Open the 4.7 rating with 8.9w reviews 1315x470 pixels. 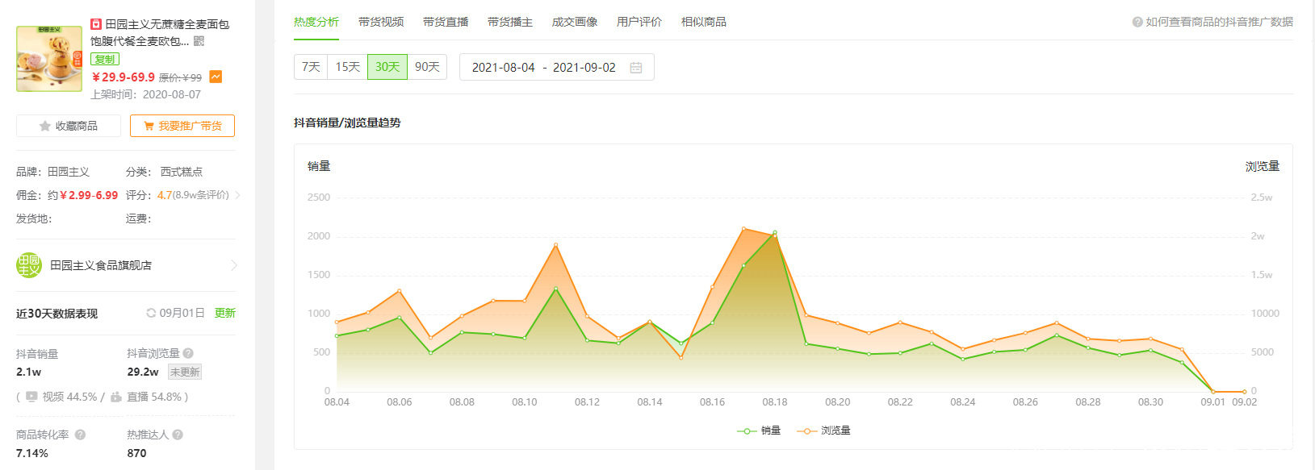tap(193, 195)
